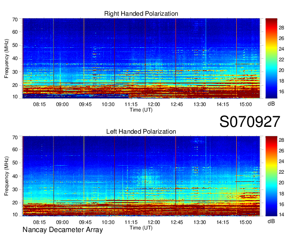The width and height of the screenshot is (289, 235).
Task: Click the 40 MHz tick of Left Handed plot
Action: (15, 176)
